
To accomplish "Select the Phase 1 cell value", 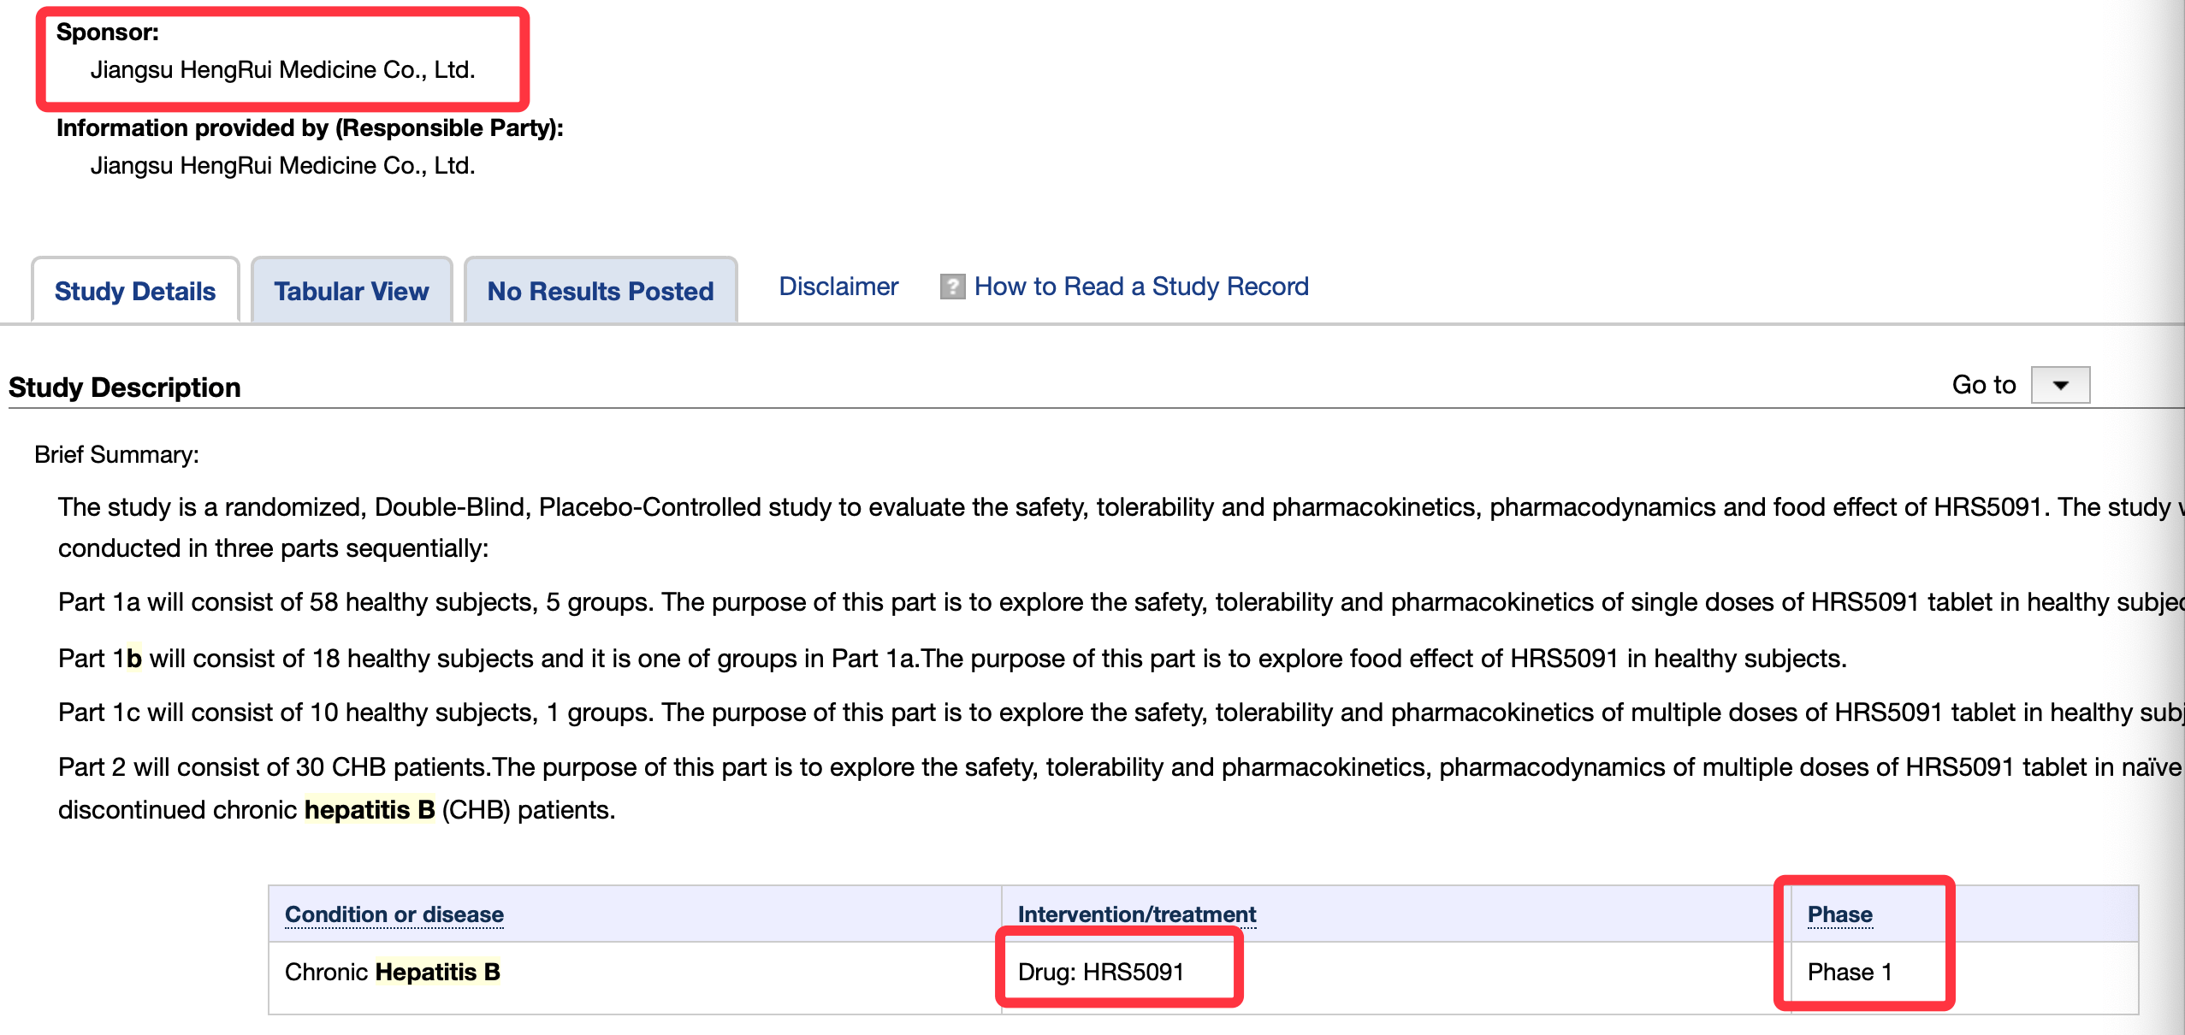I will click(1850, 972).
